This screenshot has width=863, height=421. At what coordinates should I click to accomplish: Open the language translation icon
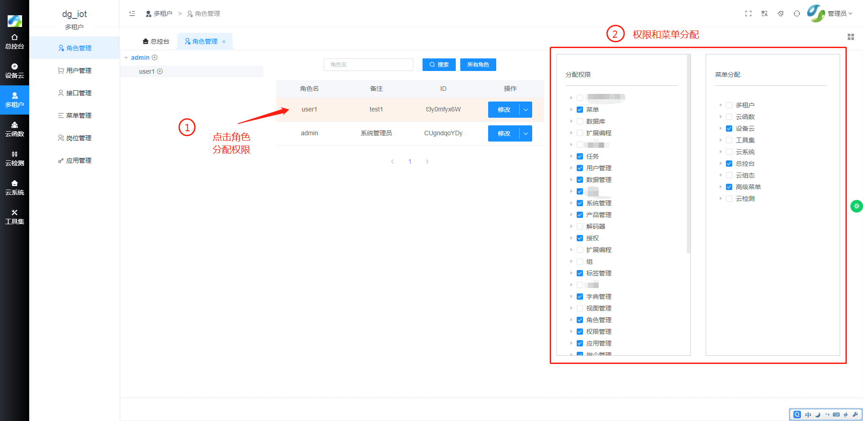765,13
